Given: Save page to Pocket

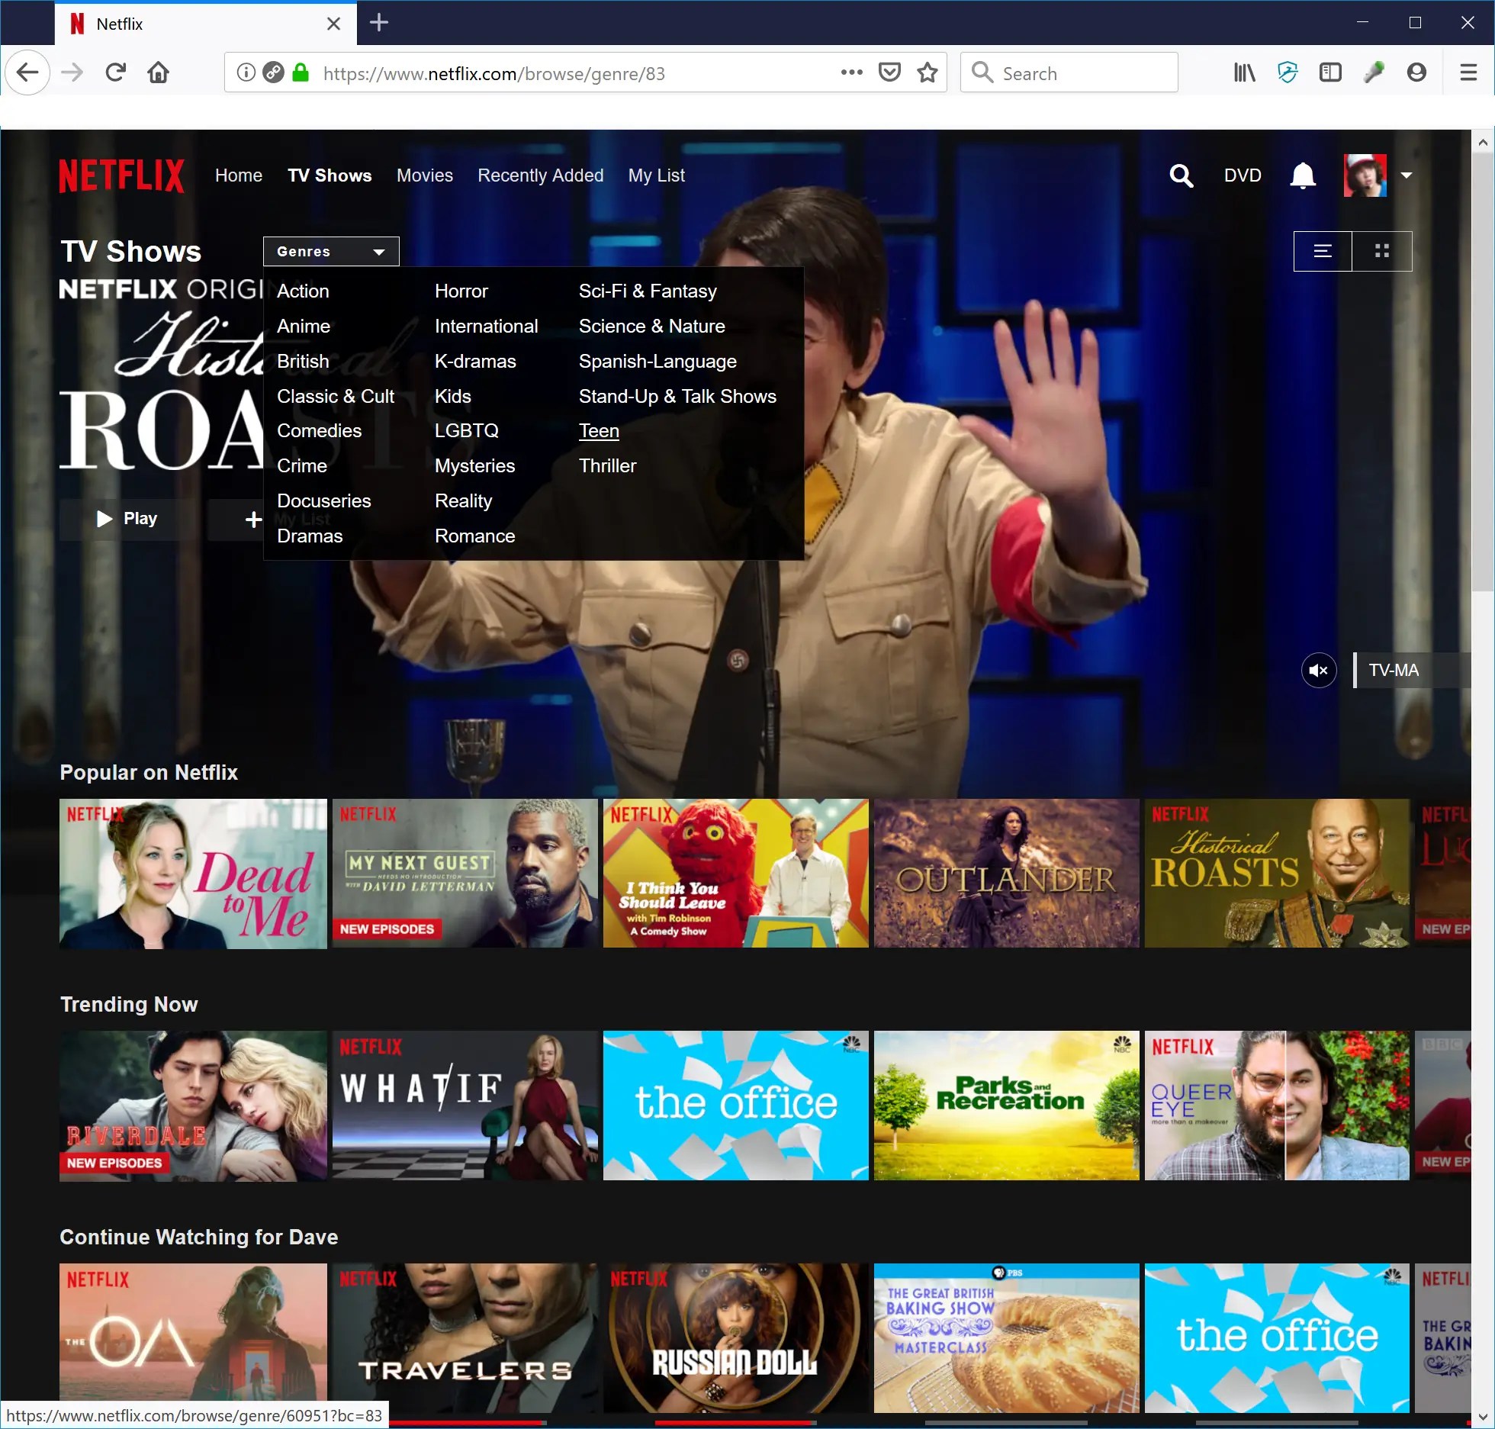Looking at the screenshot, I should (889, 72).
